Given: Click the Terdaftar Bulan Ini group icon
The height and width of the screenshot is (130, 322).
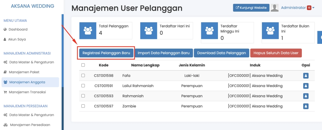Looking at the screenshot, I should click(270, 31).
